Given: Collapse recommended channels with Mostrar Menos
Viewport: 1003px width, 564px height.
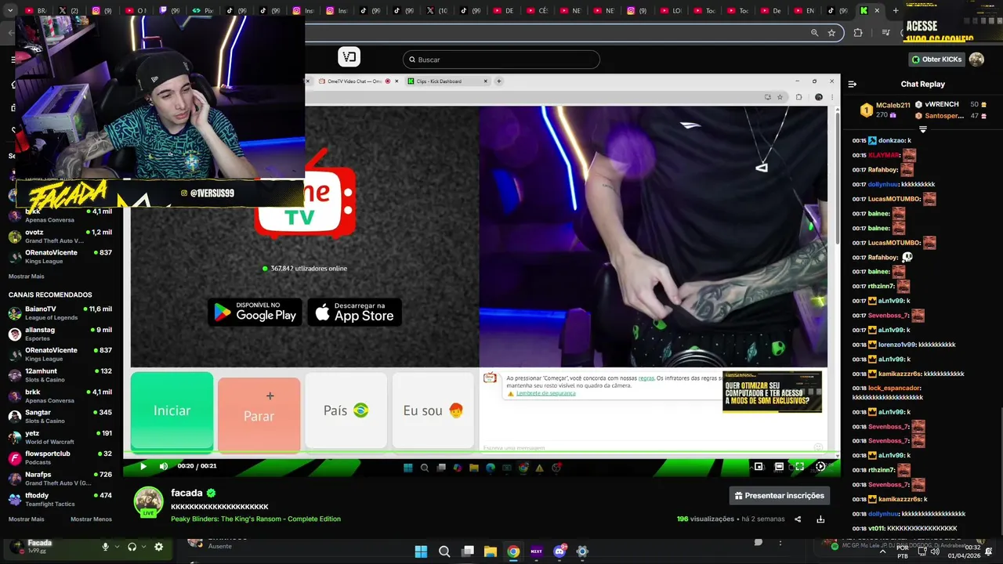Looking at the screenshot, I should (91, 519).
